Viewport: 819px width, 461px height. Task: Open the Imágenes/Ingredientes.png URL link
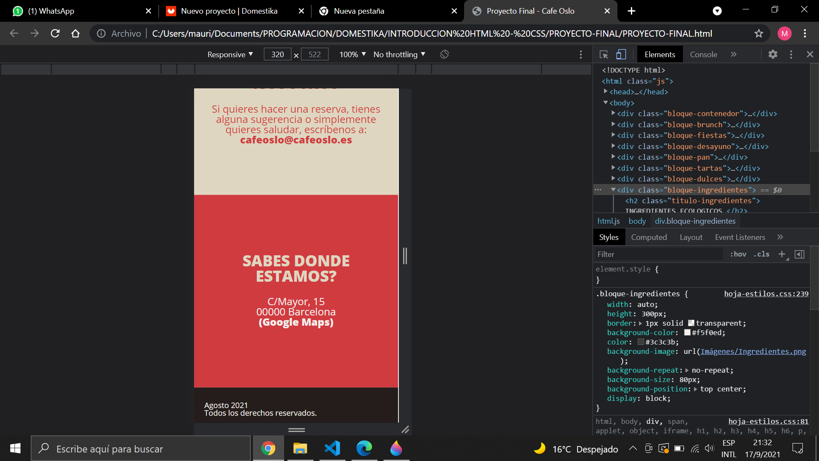pyautogui.click(x=753, y=351)
